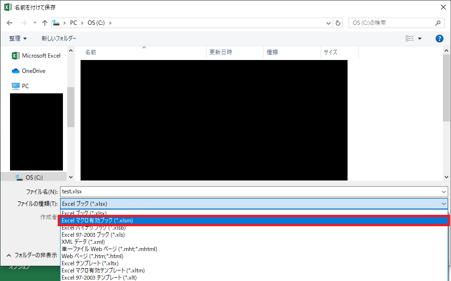Open recent locations chevron beside forward arrow

(x=35, y=23)
